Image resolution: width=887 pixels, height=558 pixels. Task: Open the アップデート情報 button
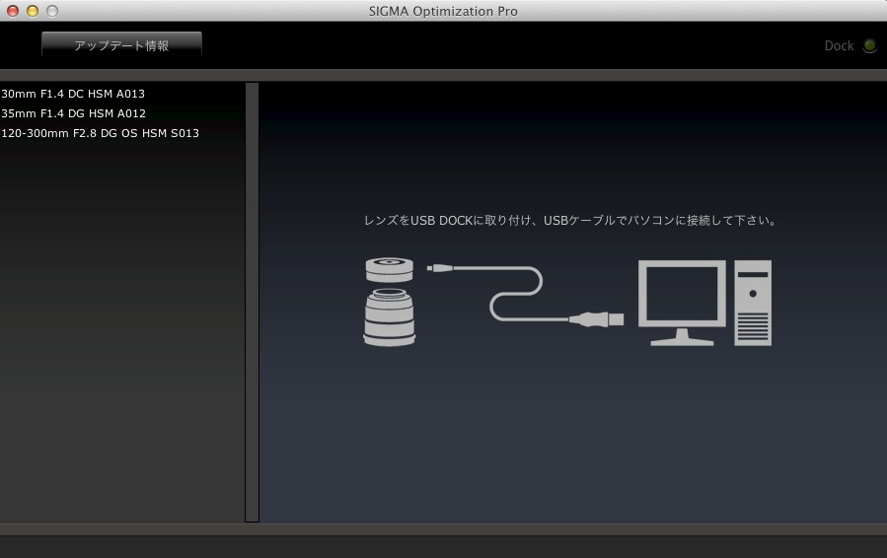coord(121,45)
